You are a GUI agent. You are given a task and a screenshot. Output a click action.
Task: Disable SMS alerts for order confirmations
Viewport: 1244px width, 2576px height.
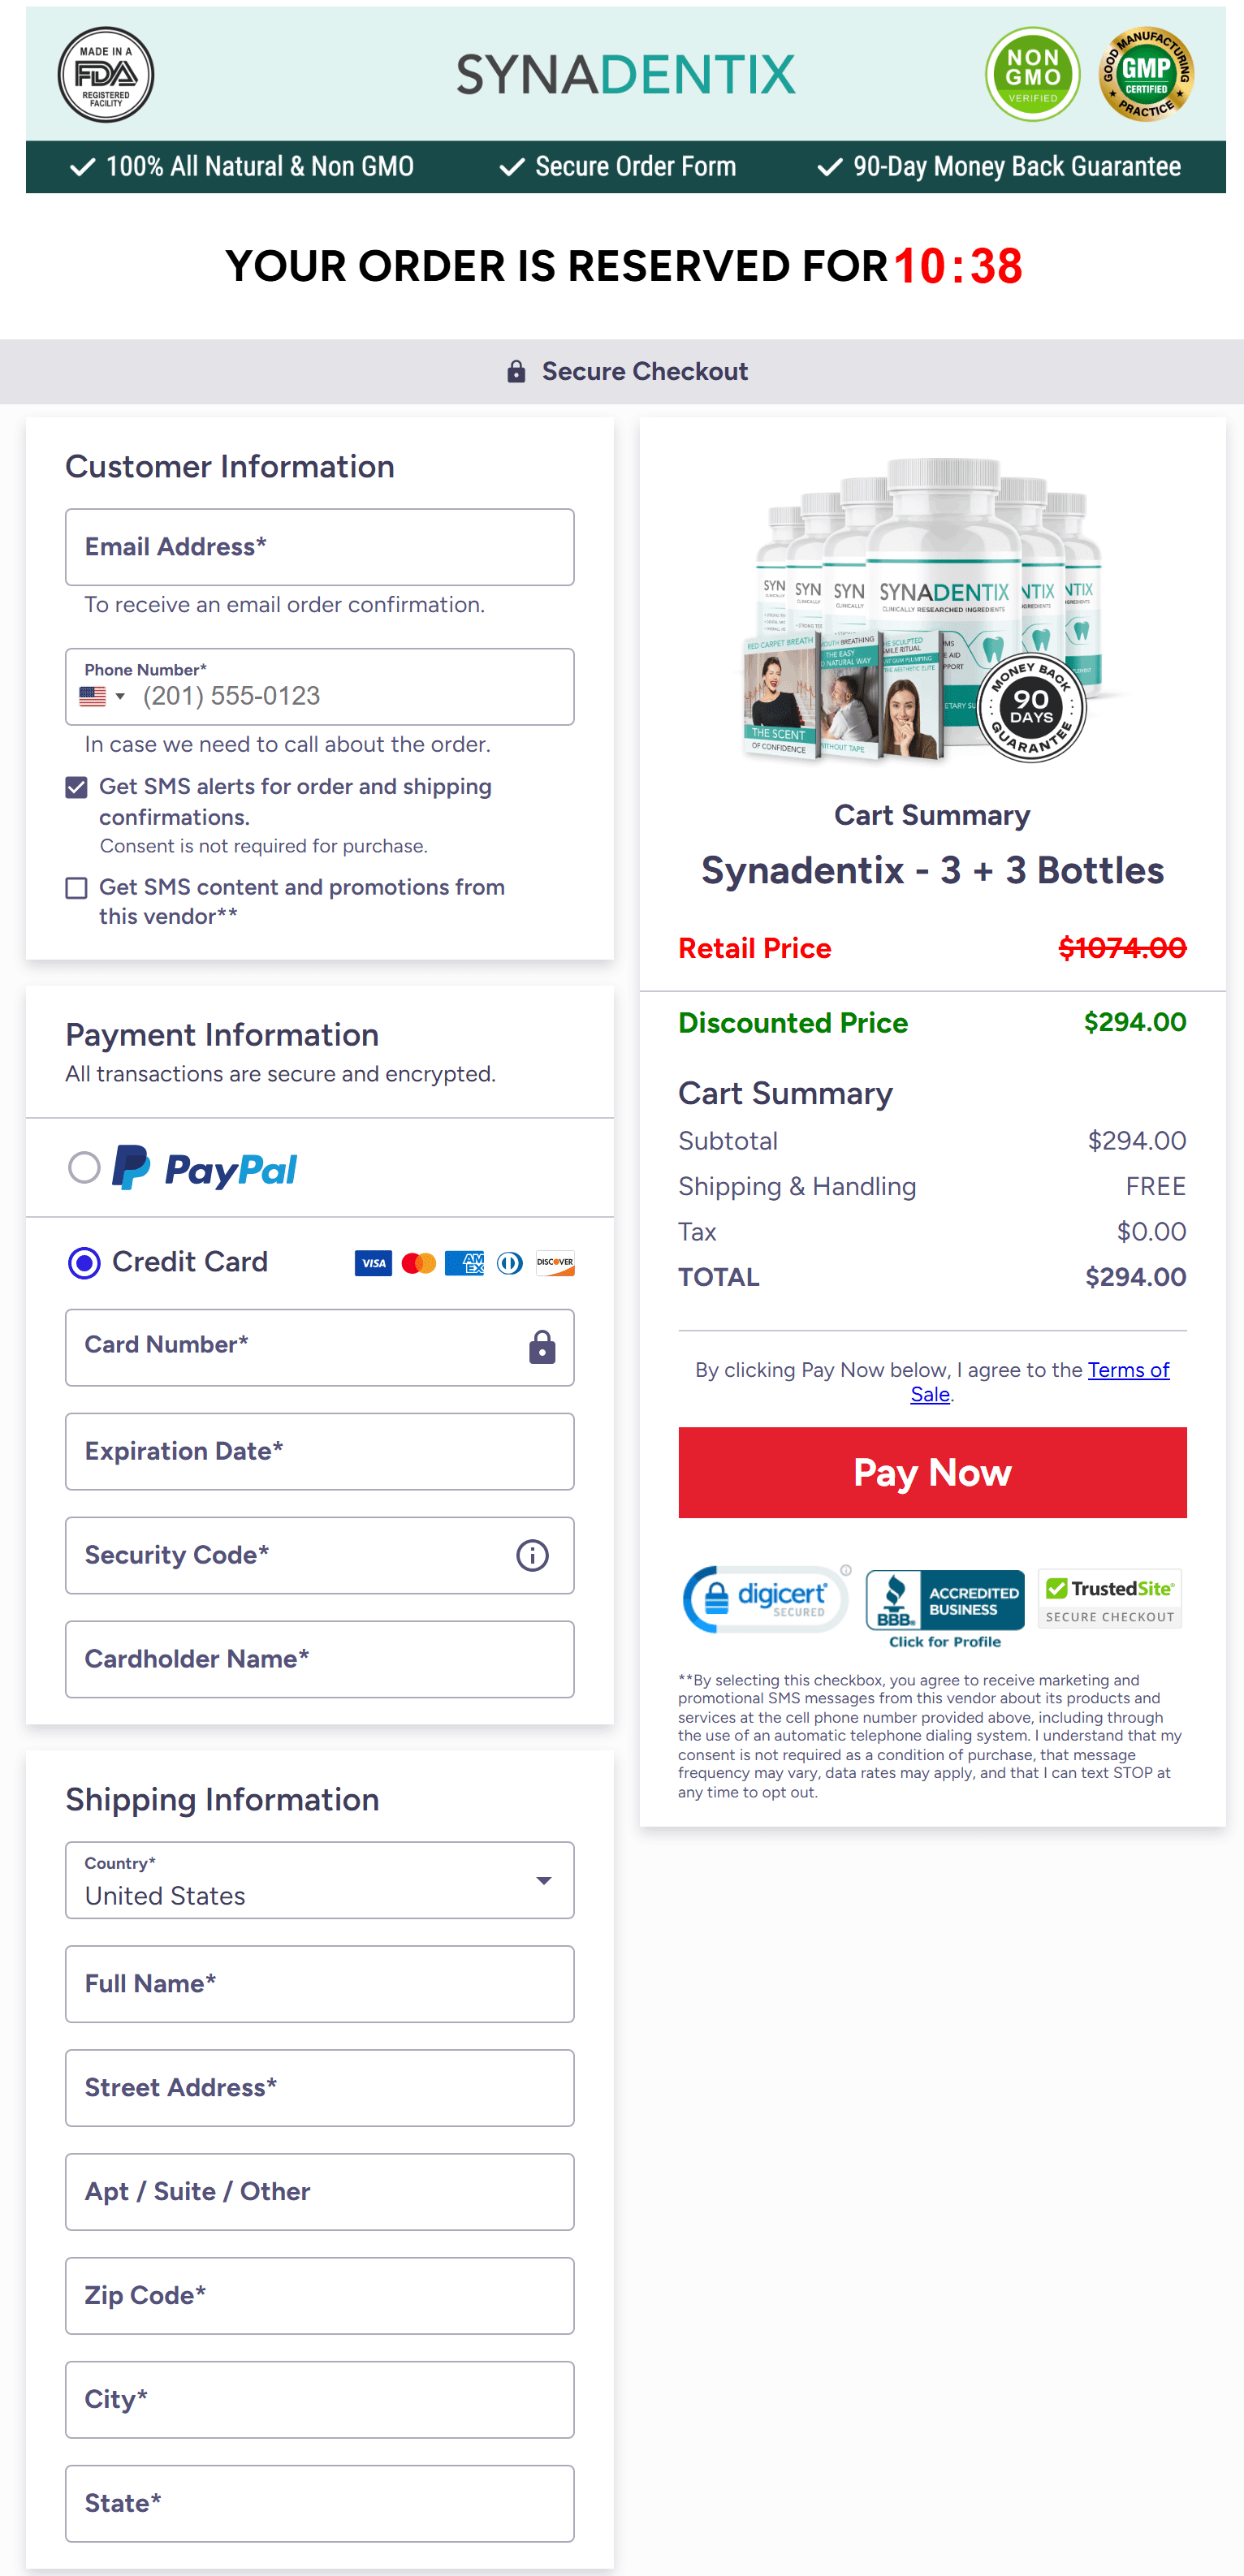point(76,787)
